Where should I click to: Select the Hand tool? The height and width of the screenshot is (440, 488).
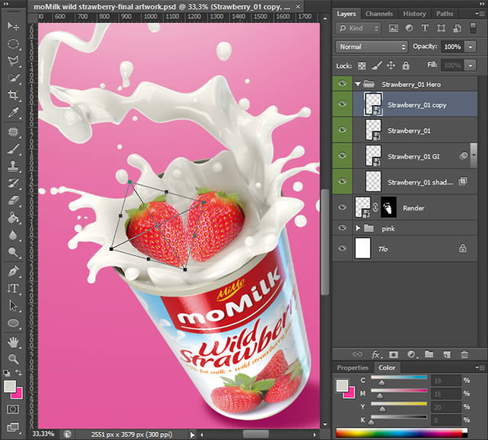click(13, 342)
